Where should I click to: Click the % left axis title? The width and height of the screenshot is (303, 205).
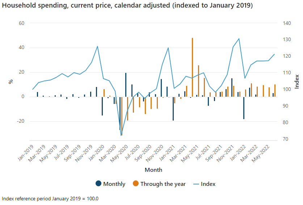click(x=11, y=82)
